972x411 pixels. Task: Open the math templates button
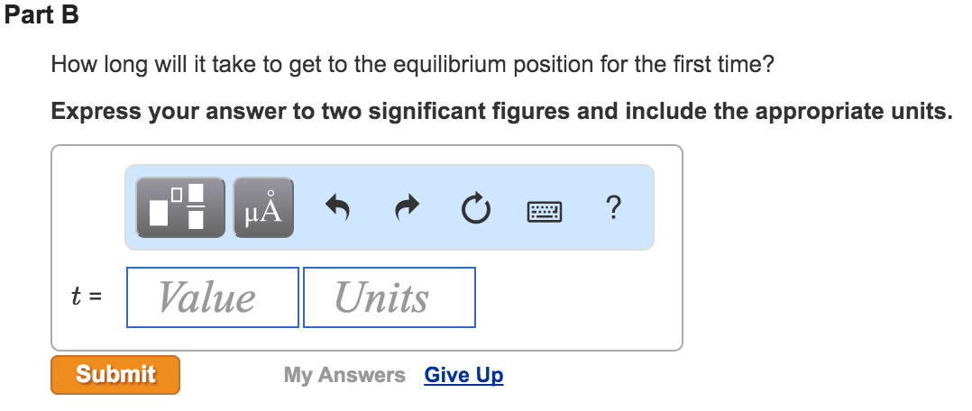[180, 207]
